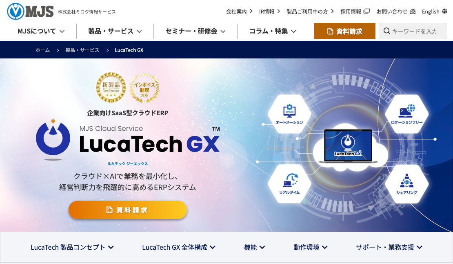Jump to LucaTech 製品コンセプト section
The width and height of the screenshot is (453, 264).
point(72,247)
